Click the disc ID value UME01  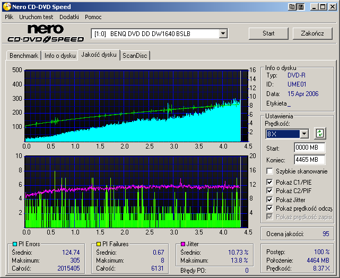click(x=297, y=84)
